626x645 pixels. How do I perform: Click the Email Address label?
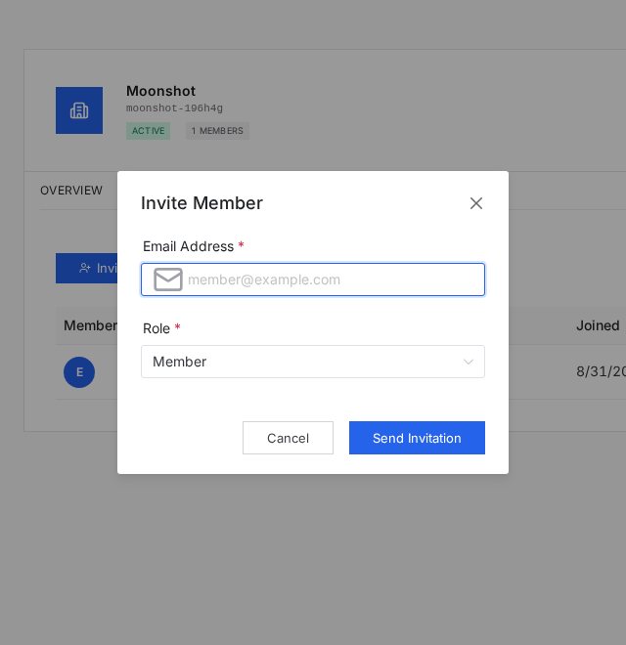click(x=188, y=246)
